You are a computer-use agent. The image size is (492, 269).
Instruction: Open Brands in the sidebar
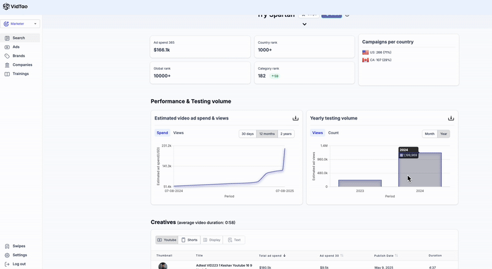pos(20,56)
